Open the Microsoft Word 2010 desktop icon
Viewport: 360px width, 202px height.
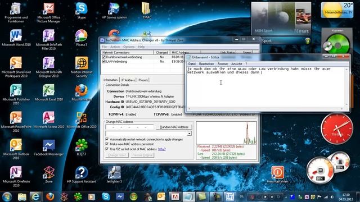click(x=16, y=38)
